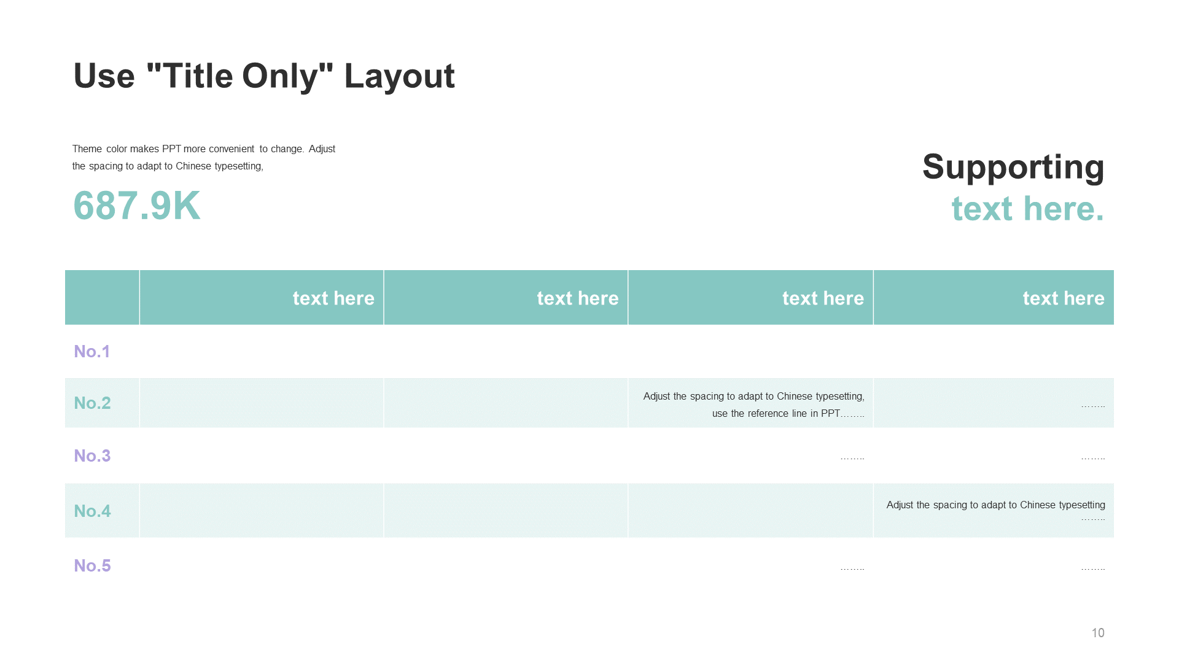1179x663 pixels.
Task: Click the dotted text in No.2 last column
Action: tap(1093, 406)
